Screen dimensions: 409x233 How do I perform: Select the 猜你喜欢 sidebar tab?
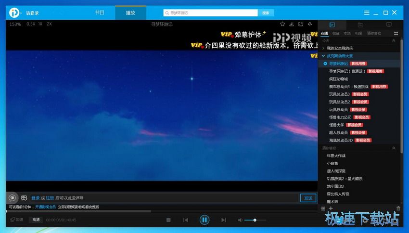coord(374,33)
